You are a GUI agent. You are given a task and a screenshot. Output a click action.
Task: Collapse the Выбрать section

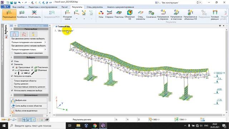[11, 57]
